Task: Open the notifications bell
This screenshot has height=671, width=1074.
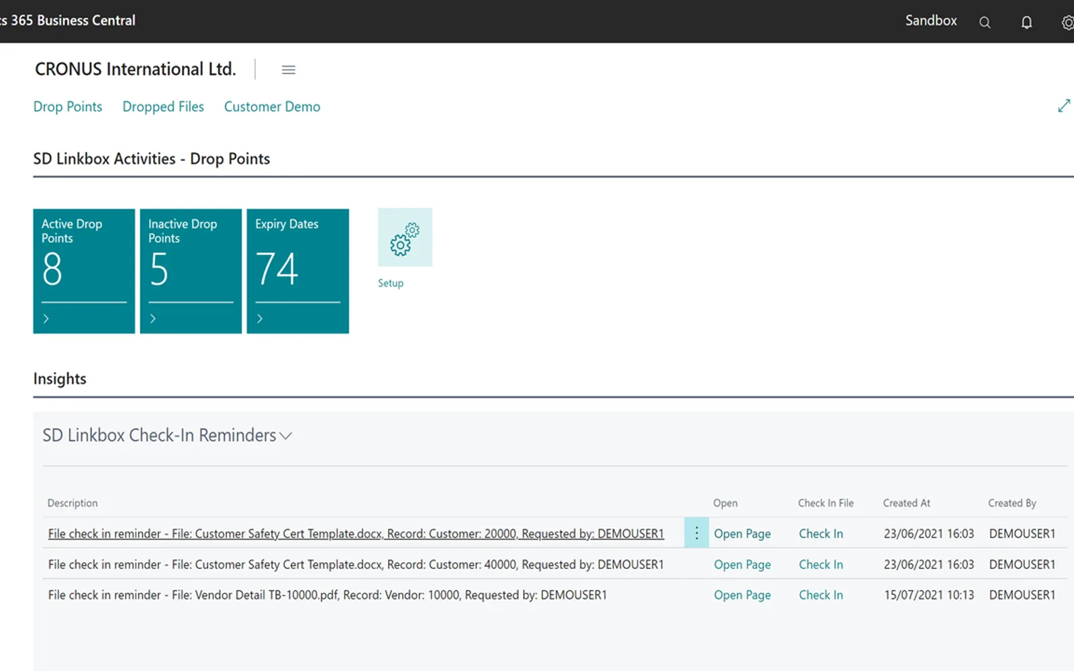Action: tap(1026, 22)
